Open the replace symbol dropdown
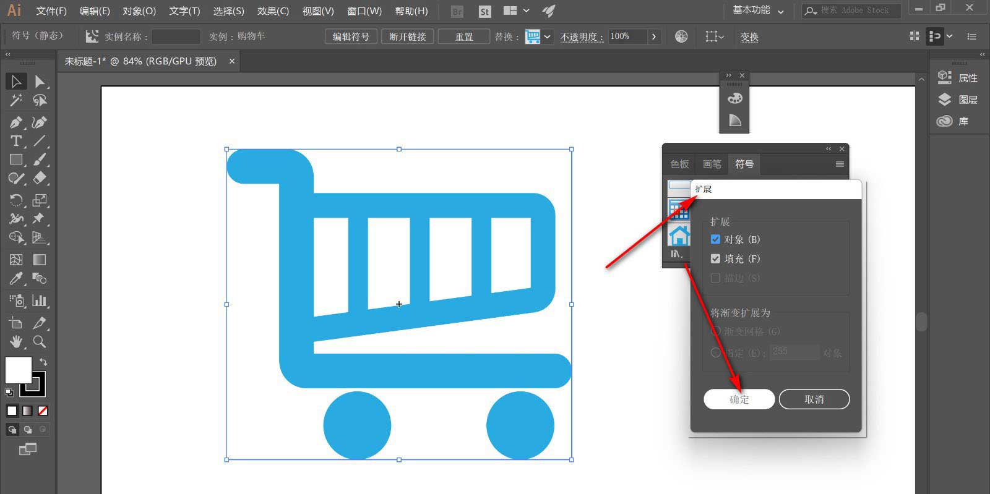Screen dimensions: 990x494 [x=547, y=36]
